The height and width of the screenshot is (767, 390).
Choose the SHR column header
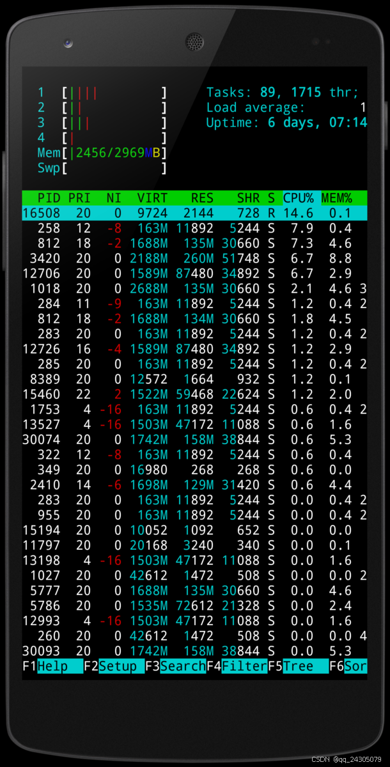pyautogui.click(x=248, y=198)
